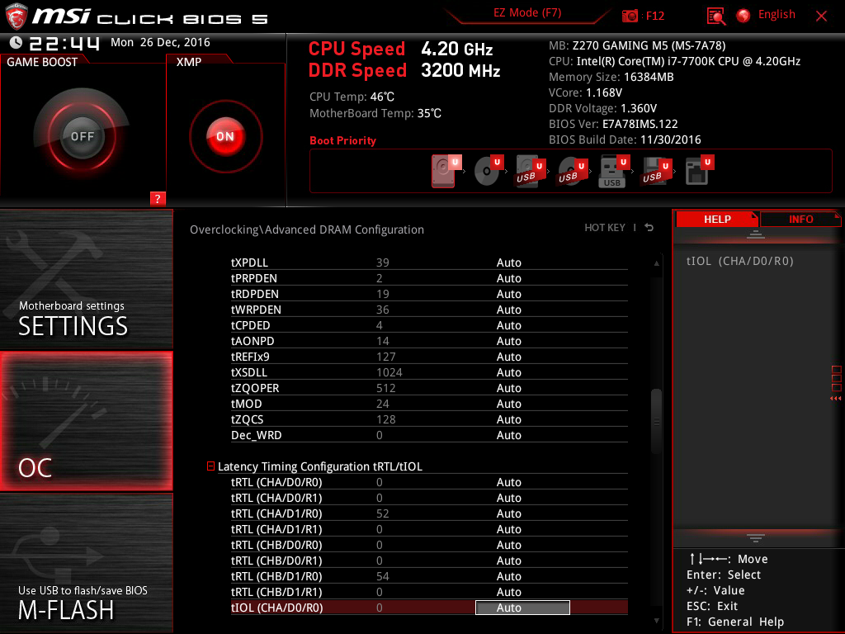Click the F12 screenshot label

[x=654, y=16]
